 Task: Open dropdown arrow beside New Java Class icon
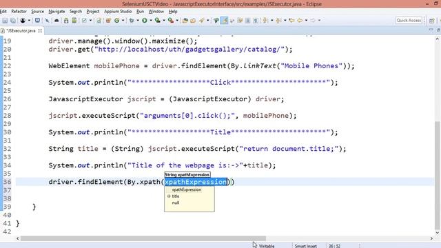123,21
